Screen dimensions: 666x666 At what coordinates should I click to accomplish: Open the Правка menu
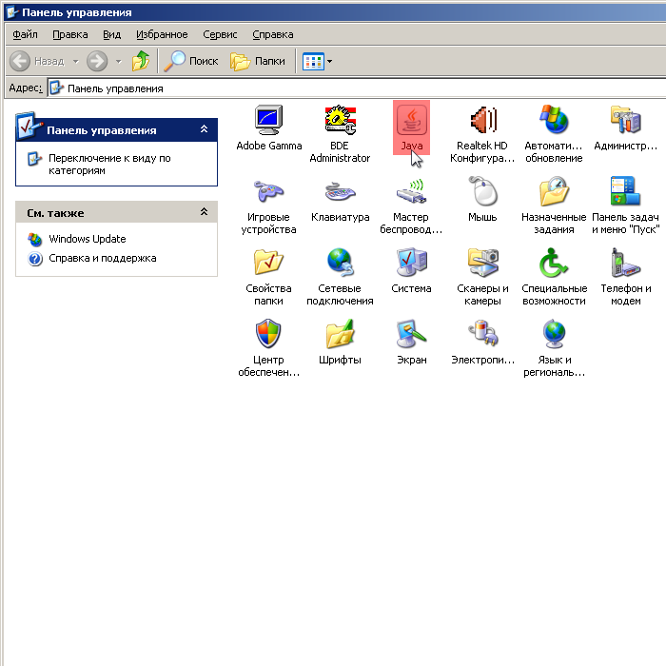pos(70,34)
